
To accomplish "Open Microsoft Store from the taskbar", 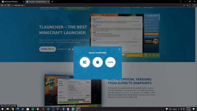I will click(28, 109).
